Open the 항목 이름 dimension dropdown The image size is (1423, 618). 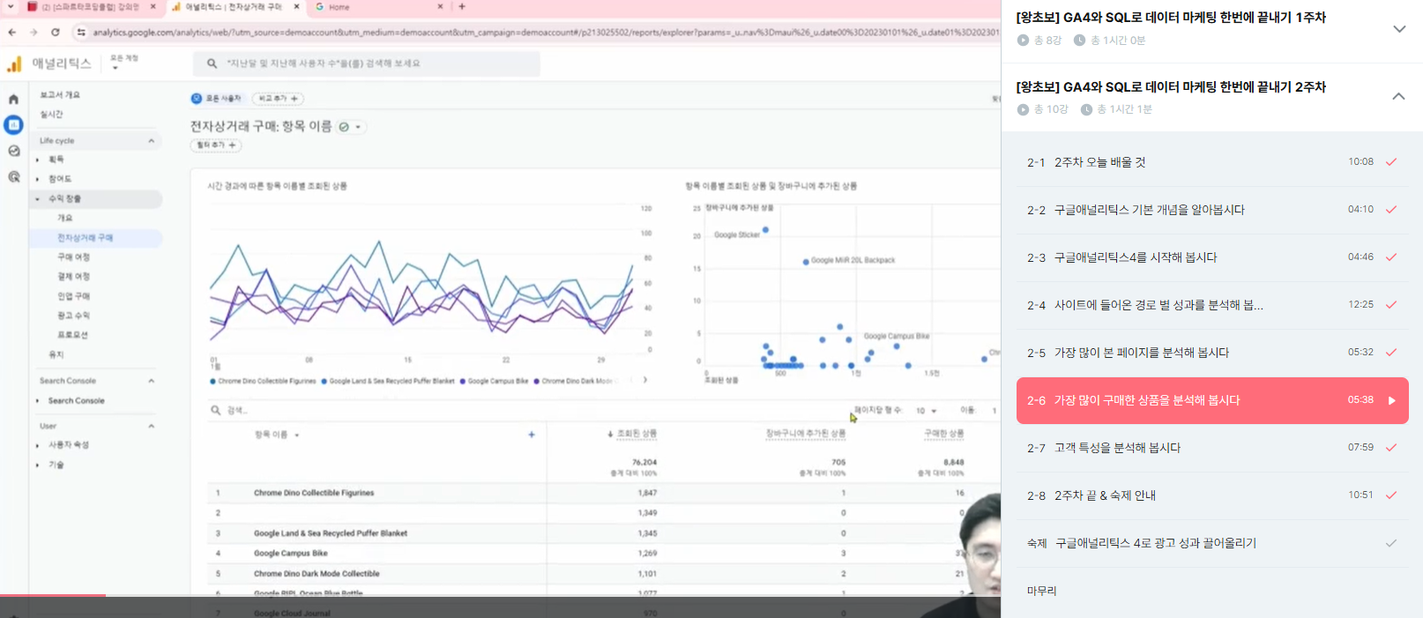point(278,435)
